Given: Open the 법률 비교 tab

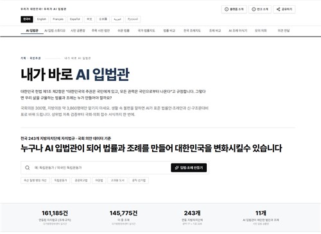Looking at the screenshot, I should pyautogui.click(x=169, y=31).
